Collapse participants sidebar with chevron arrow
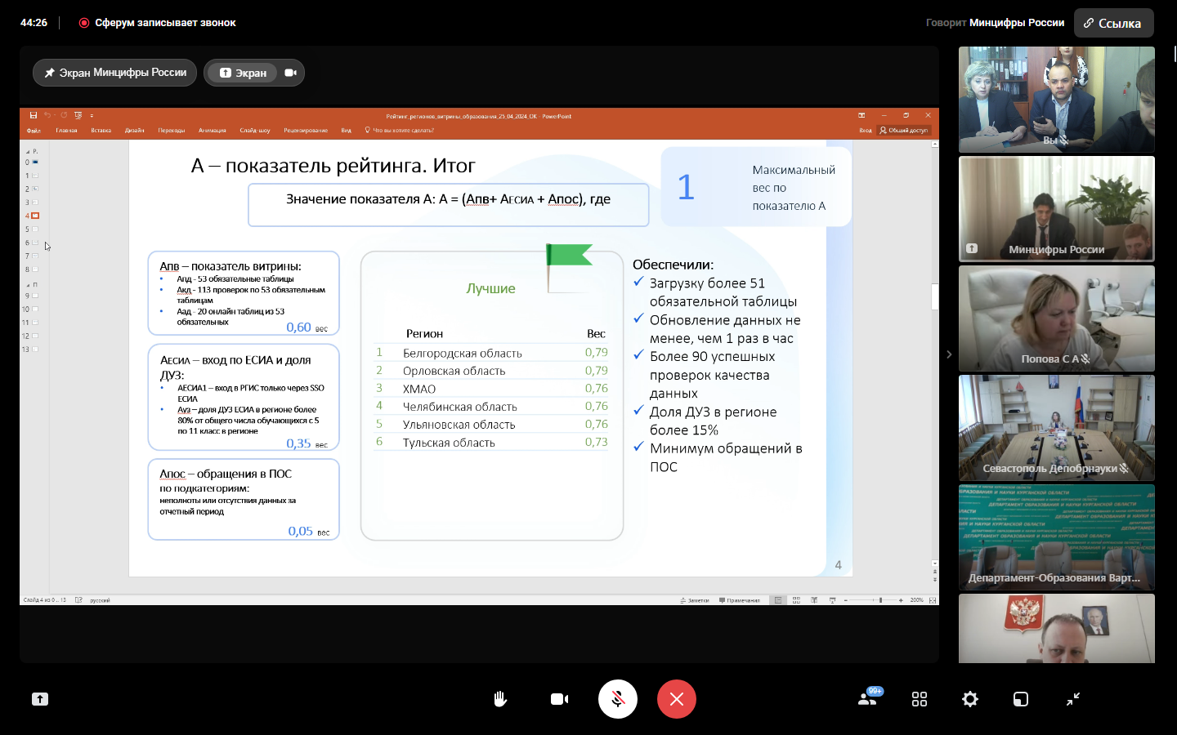The height and width of the screenshot is (735, 1177). coord(949,354)
